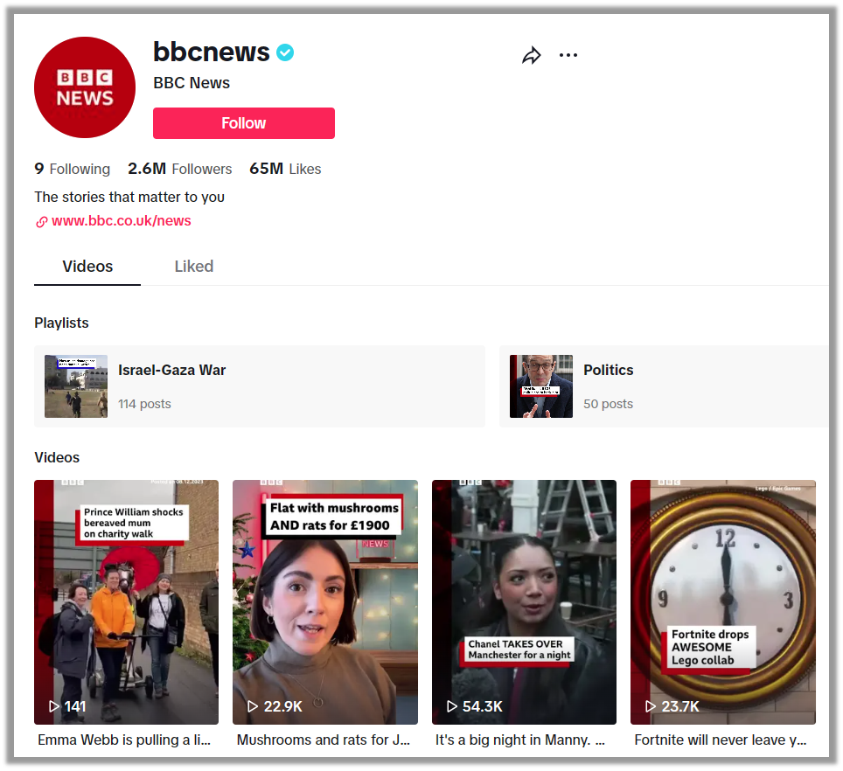The width and height of the screenshot is (843, 771).
Task: Click the '50 posts' label
Action: coord(608,404)
